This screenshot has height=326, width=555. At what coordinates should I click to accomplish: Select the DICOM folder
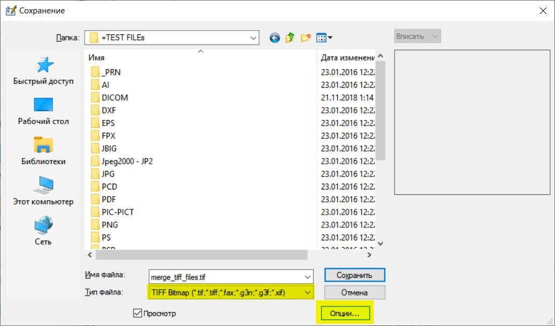109,97
